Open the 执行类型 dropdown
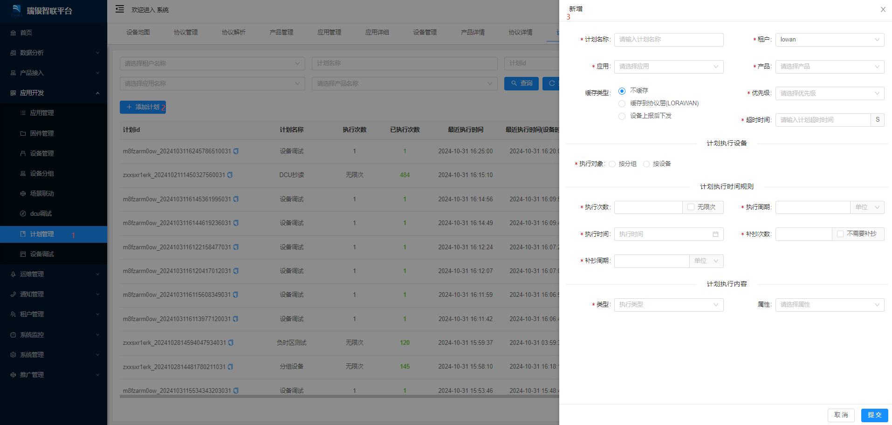This screenshot has height=425, width=892. [x=669, y=305]
